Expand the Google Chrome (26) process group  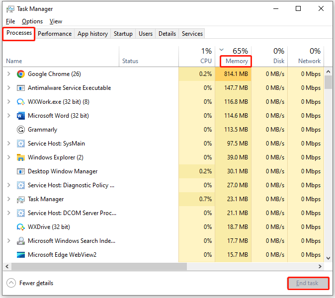pyautogui.click(x=9, y=74)
